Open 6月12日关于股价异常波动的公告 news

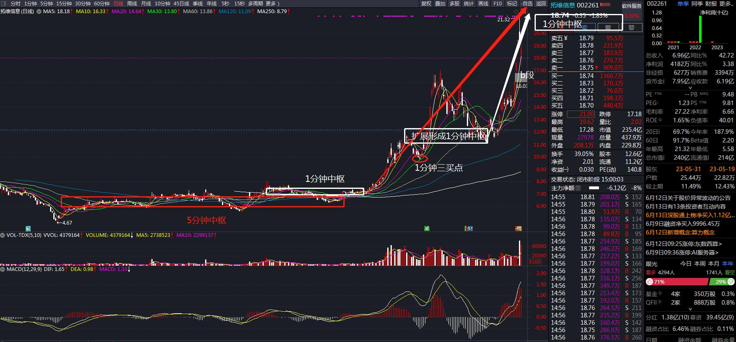(x=688, y=197)
